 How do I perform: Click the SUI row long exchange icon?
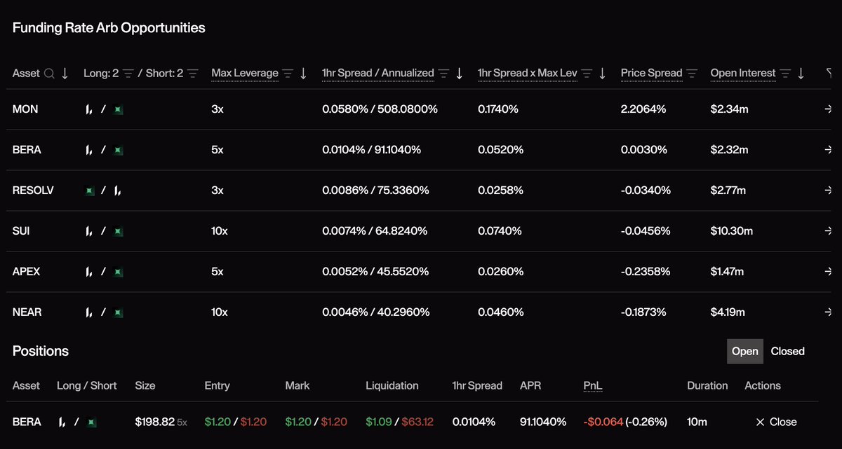pos(89,231)
